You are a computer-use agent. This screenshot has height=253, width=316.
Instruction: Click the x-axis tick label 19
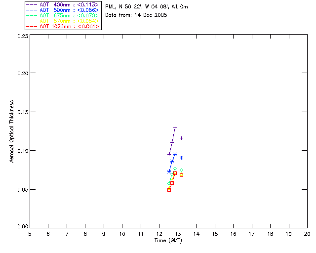pos(289,234)
